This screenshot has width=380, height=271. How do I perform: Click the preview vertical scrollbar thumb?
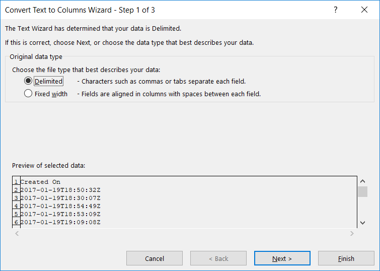362,192
